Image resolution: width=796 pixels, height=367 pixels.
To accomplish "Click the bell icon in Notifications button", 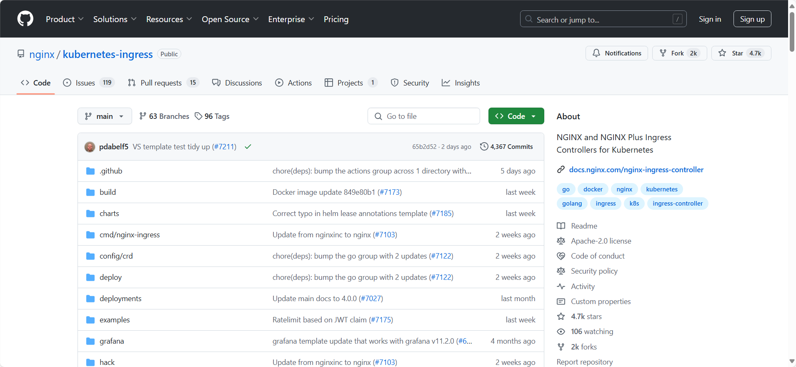I will [596, 53].
